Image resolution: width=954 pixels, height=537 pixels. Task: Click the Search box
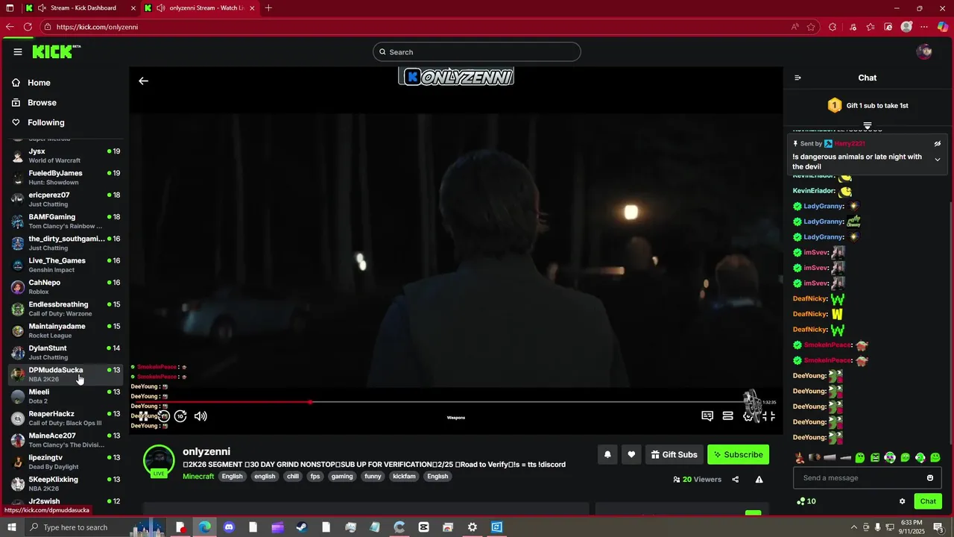[477, 51]
